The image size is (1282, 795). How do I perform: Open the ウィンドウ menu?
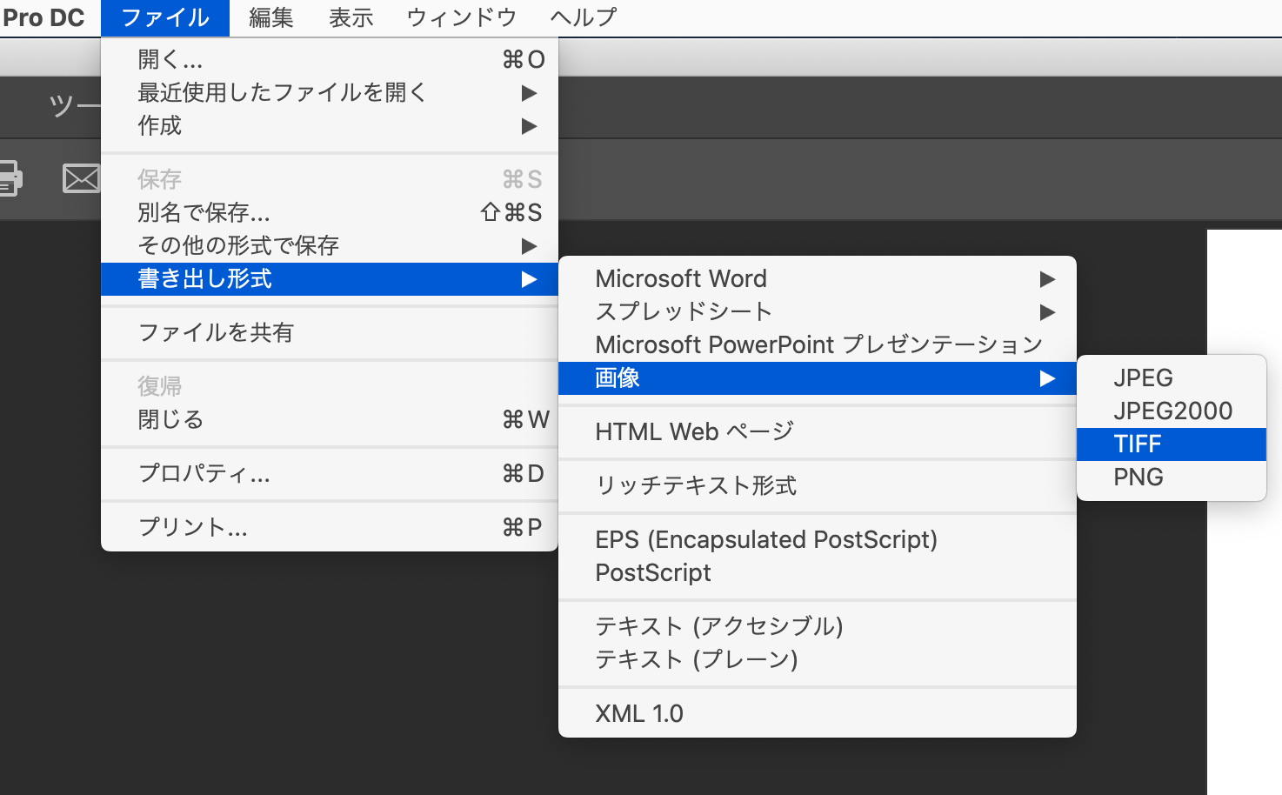pos(462,17)
